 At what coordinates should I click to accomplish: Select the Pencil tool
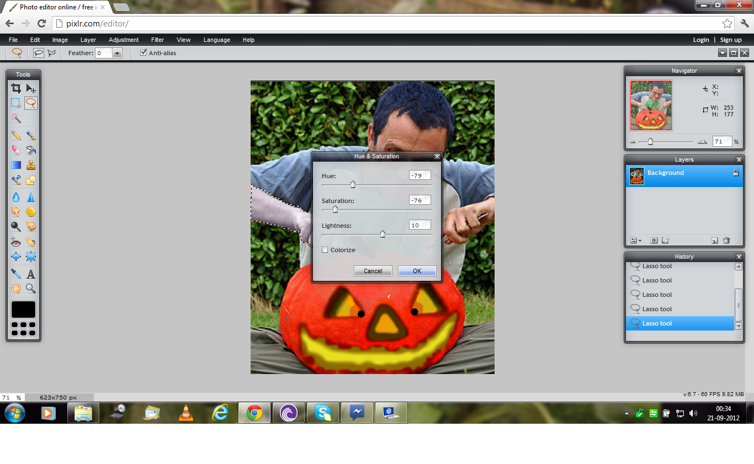pos(16,135)
